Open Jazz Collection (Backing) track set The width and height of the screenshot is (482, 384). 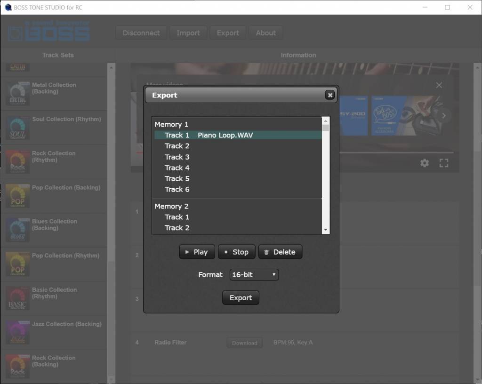click(x=54, y=332)
